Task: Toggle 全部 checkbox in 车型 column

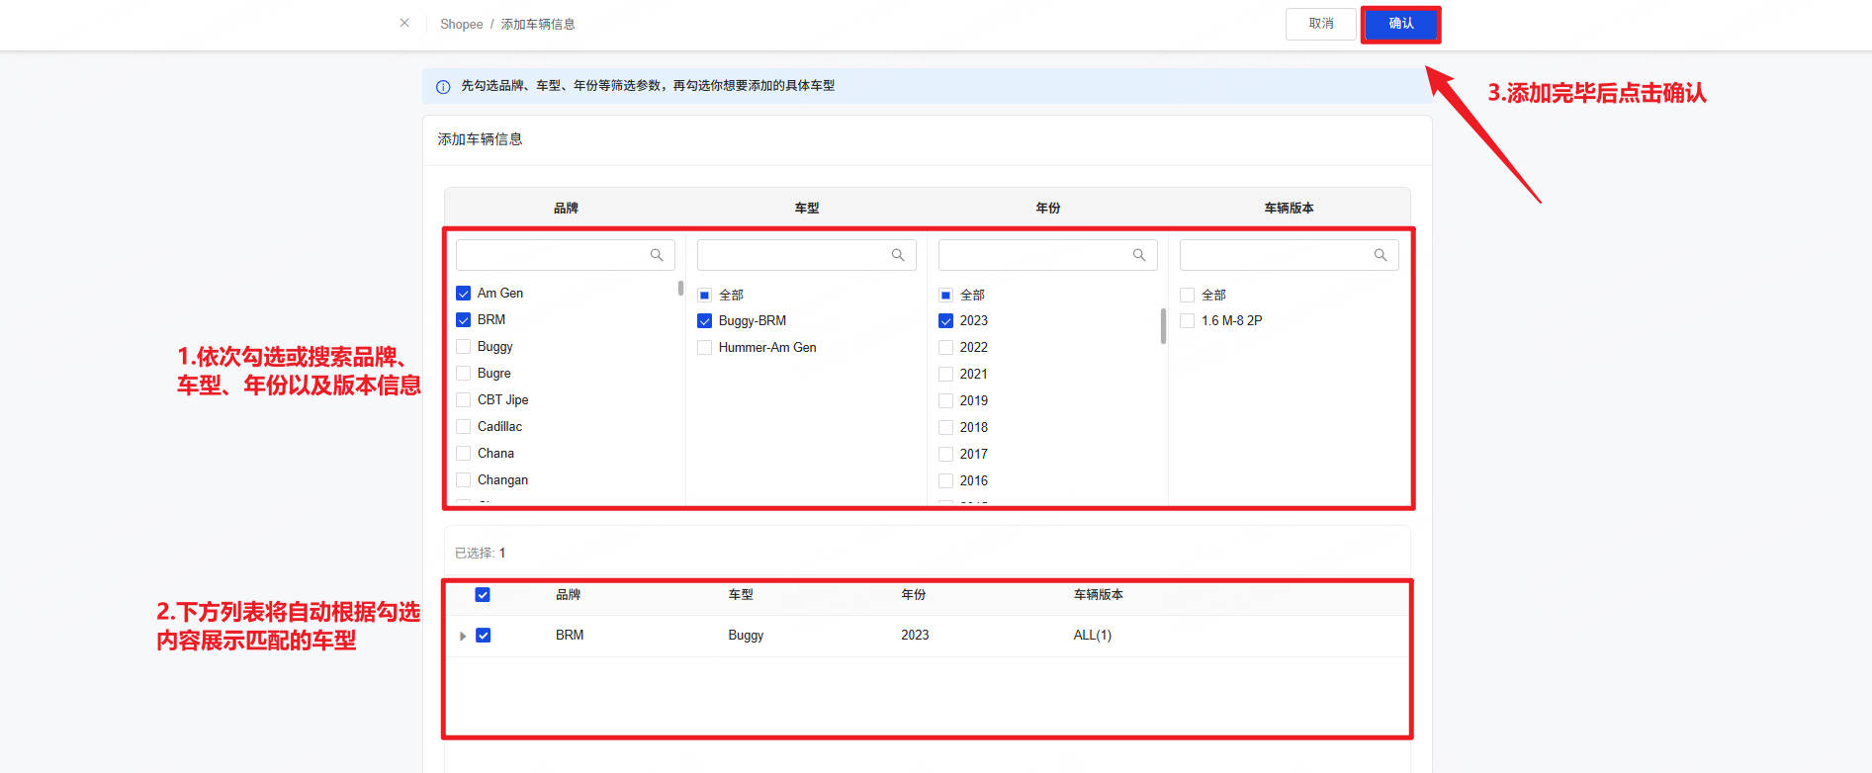Action: point(704,296)
